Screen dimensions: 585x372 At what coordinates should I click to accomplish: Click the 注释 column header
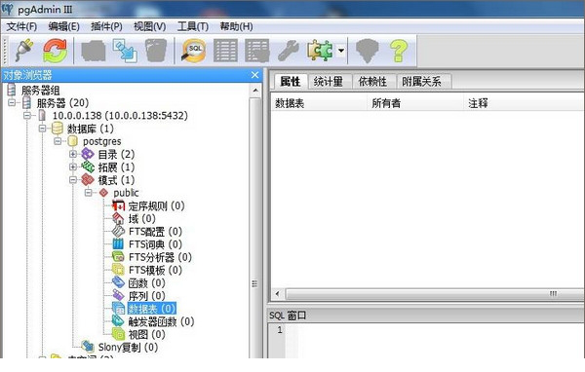(525, 103)
